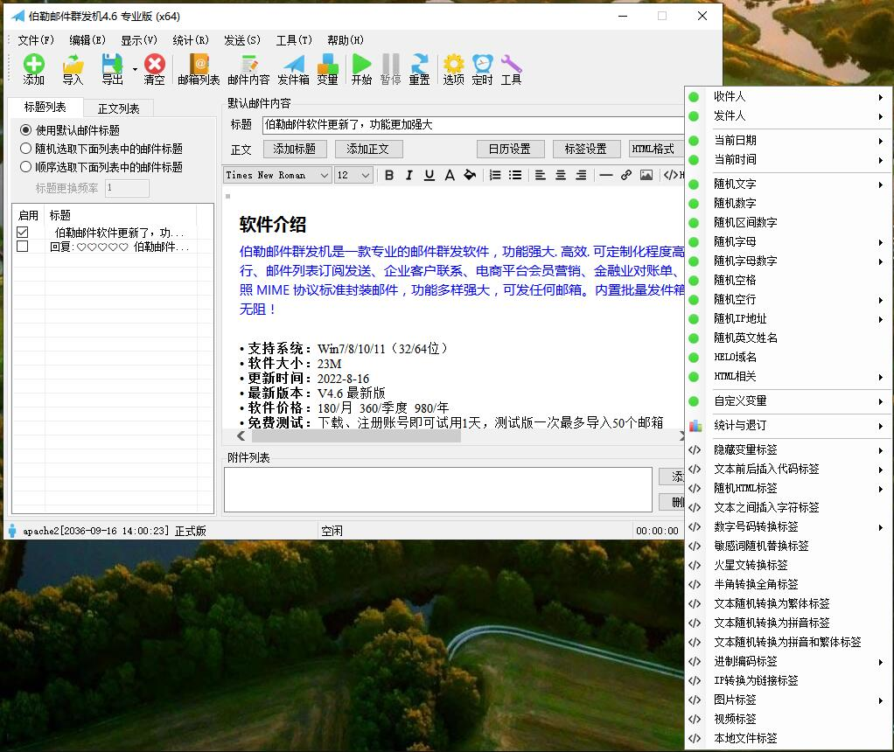The image size is (894, 752).
Task: Click the 重置 refresh icon
Action: point(420,64)
